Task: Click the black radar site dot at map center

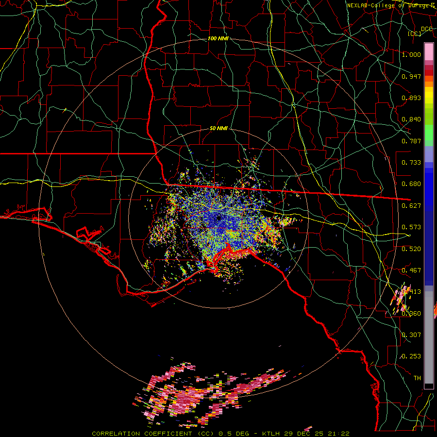Action: tap(219, 218)
